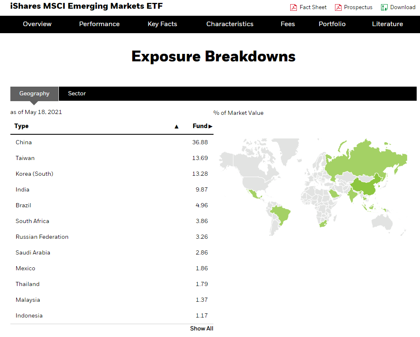Click the Exposure Breakdowns heading

[214, 56]
